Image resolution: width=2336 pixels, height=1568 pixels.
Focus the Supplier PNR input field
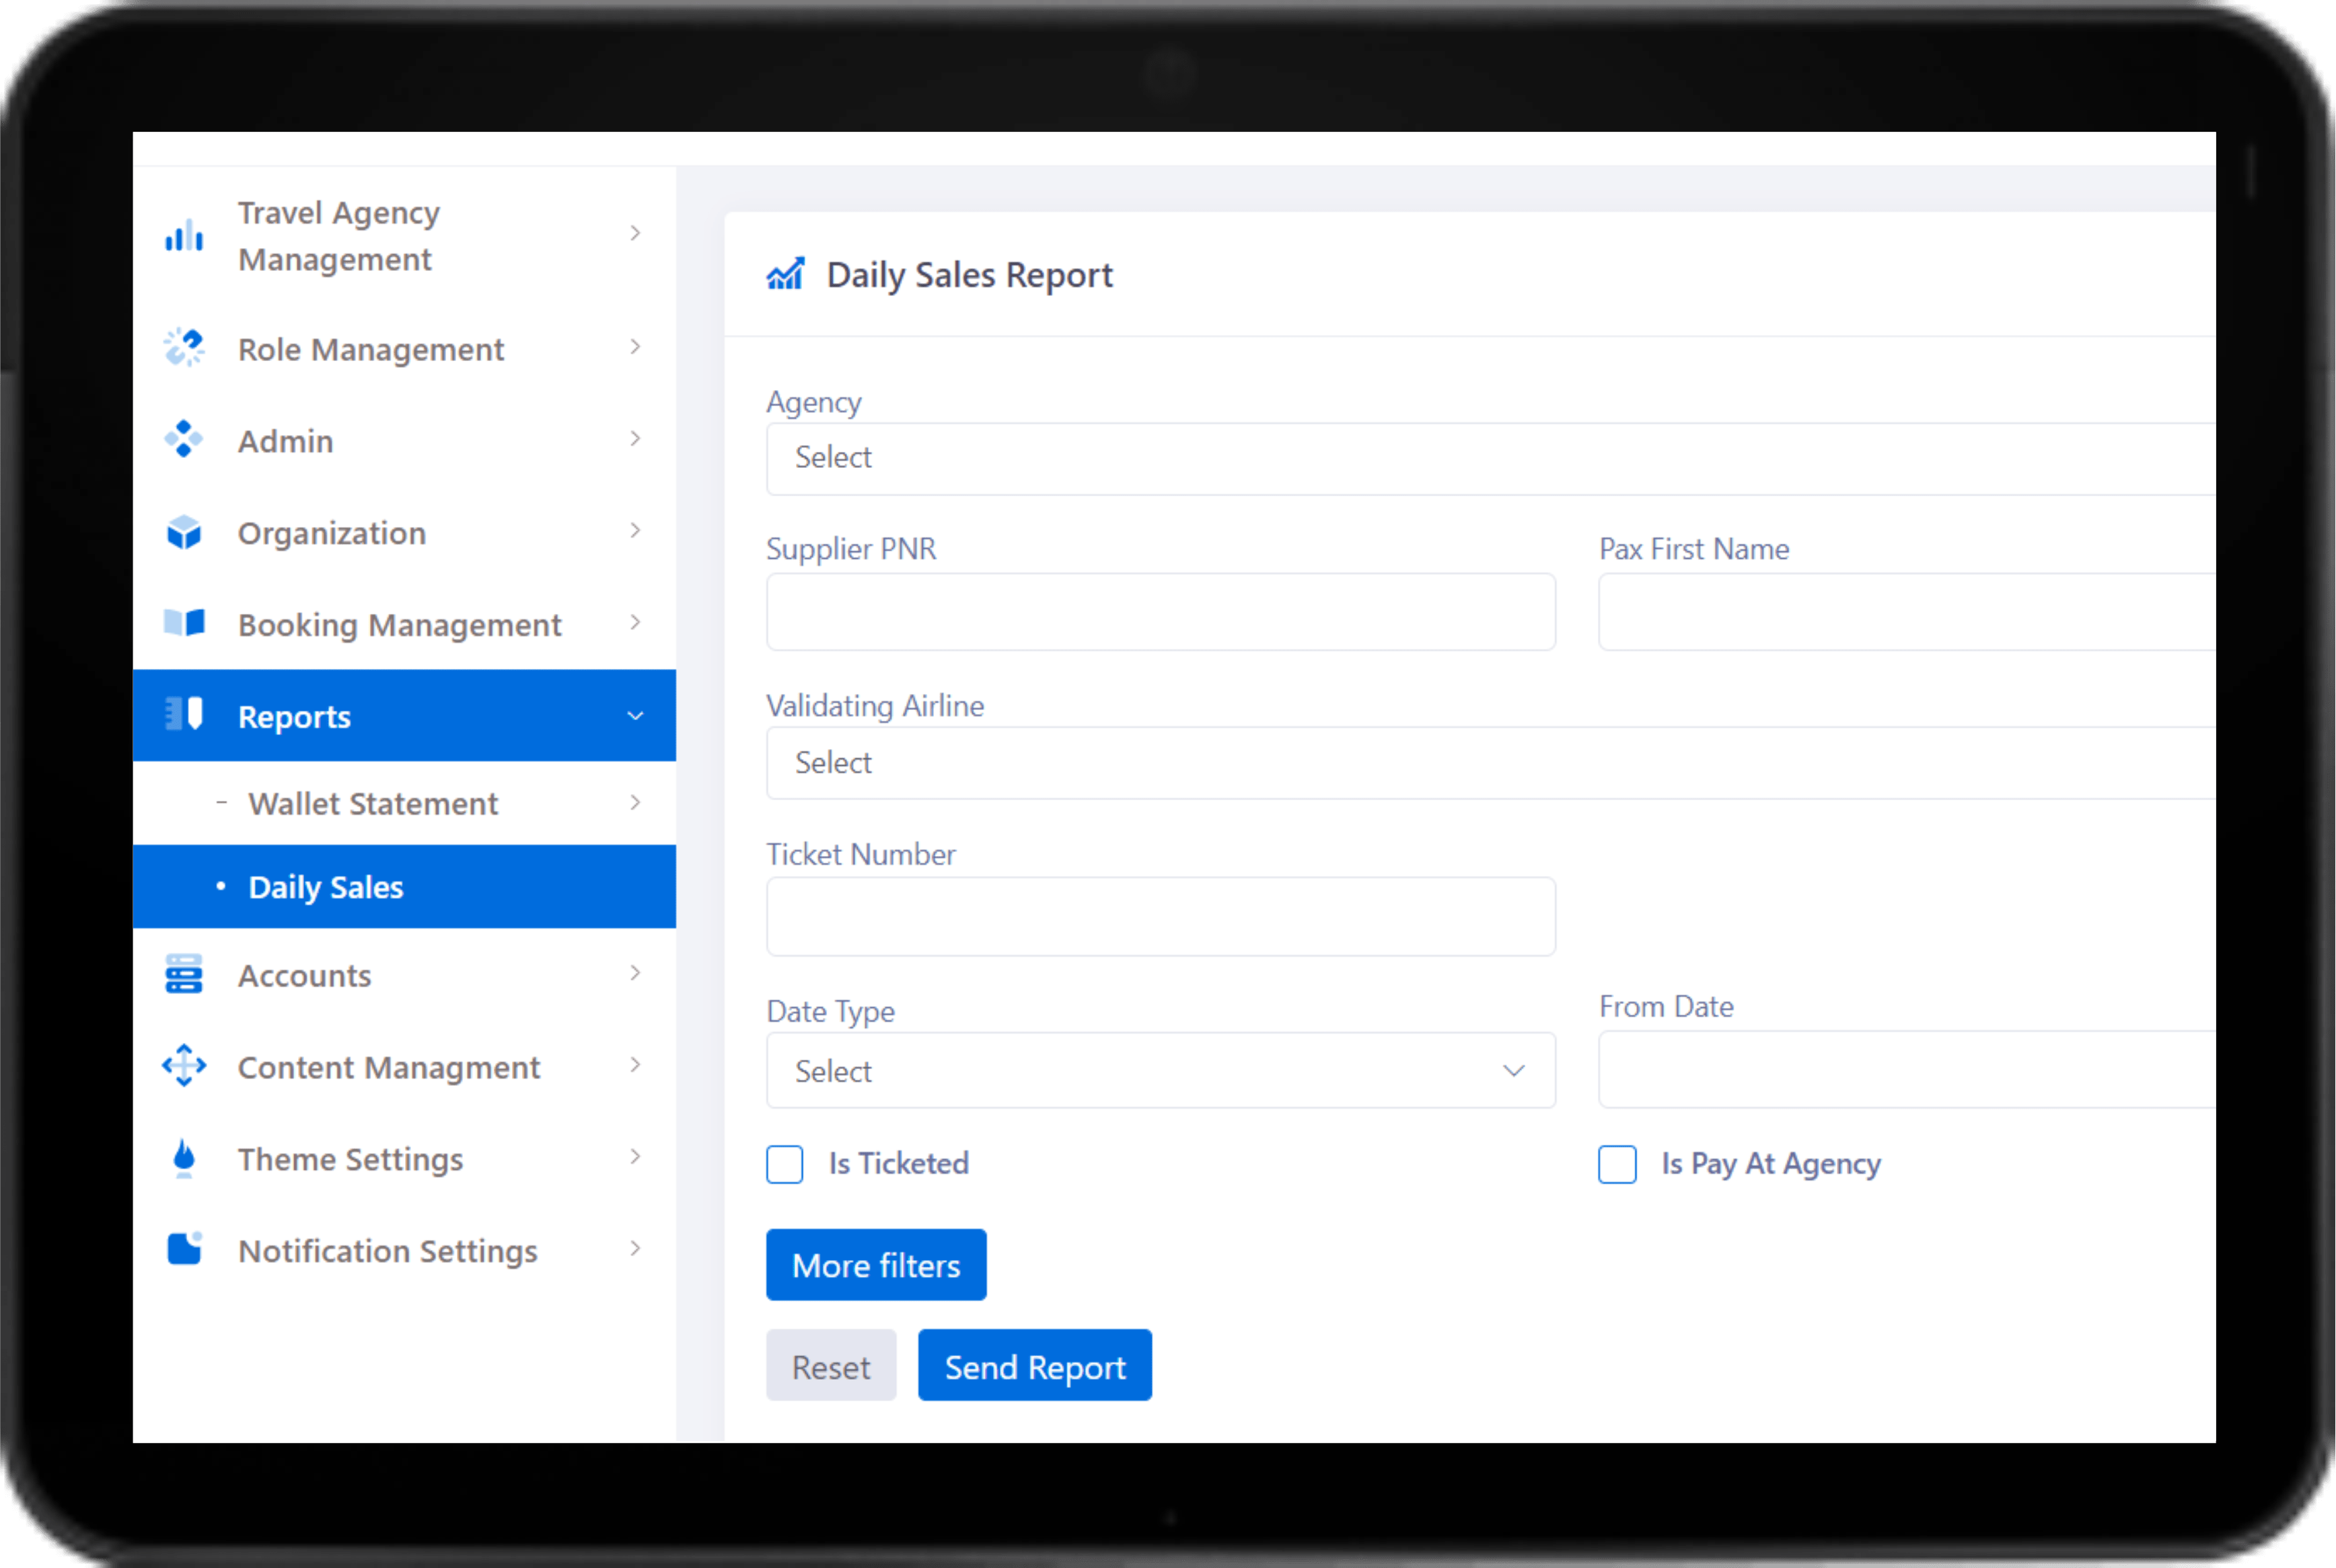pos(1161,612)
